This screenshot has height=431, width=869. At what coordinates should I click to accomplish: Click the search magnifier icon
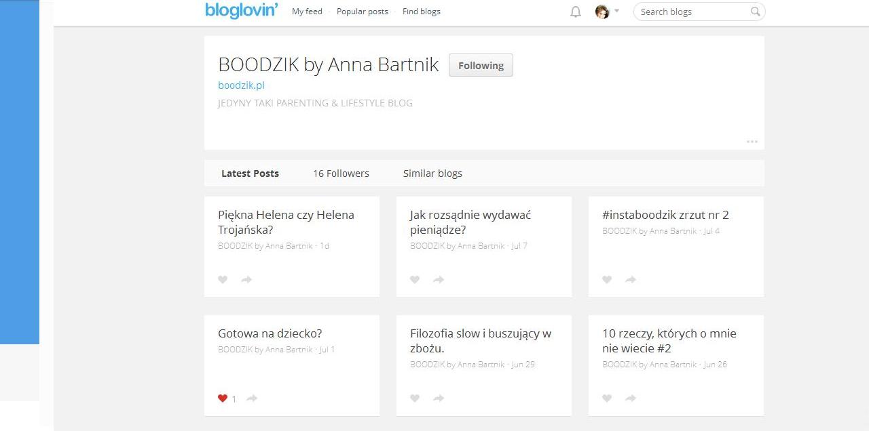point(755,12)
